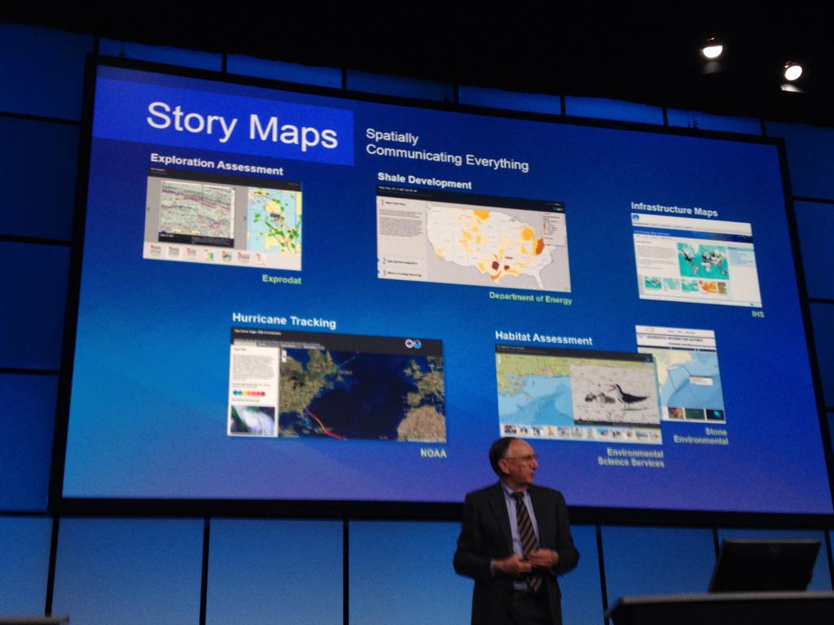Screen dimensions: 834x625
Task: Click the Environmental Science Services label
Action: [631, 457]
